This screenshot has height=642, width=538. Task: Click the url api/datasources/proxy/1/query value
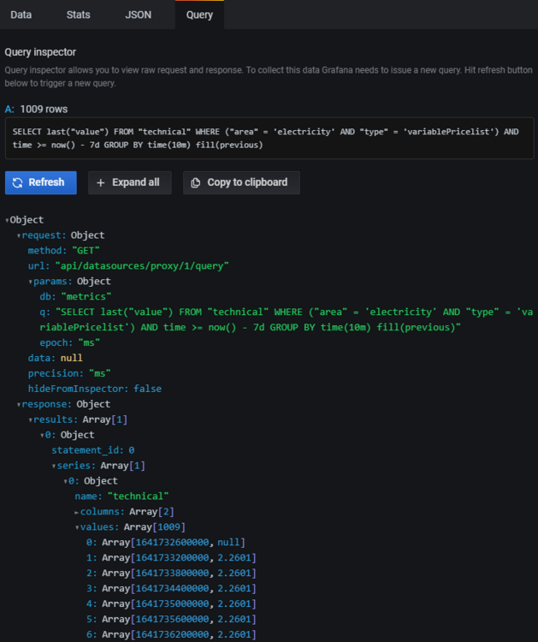coord(142,266)
